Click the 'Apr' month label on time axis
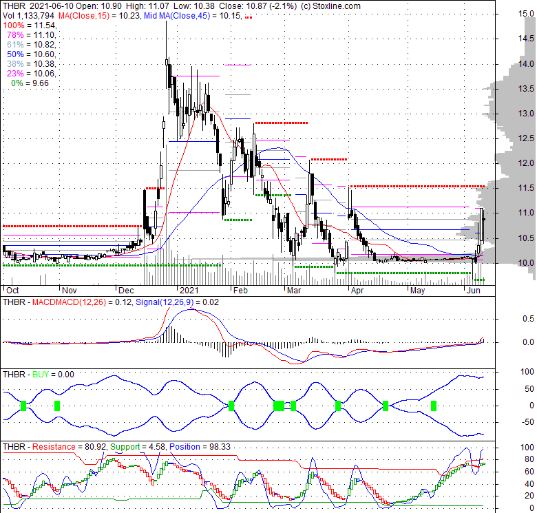 (357, 291)
